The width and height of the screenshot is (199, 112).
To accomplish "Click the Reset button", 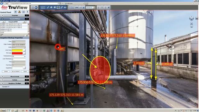I will click(x=25, y=72).
